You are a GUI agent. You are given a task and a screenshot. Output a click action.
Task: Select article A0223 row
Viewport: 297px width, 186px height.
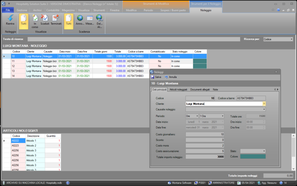[32, 146]
